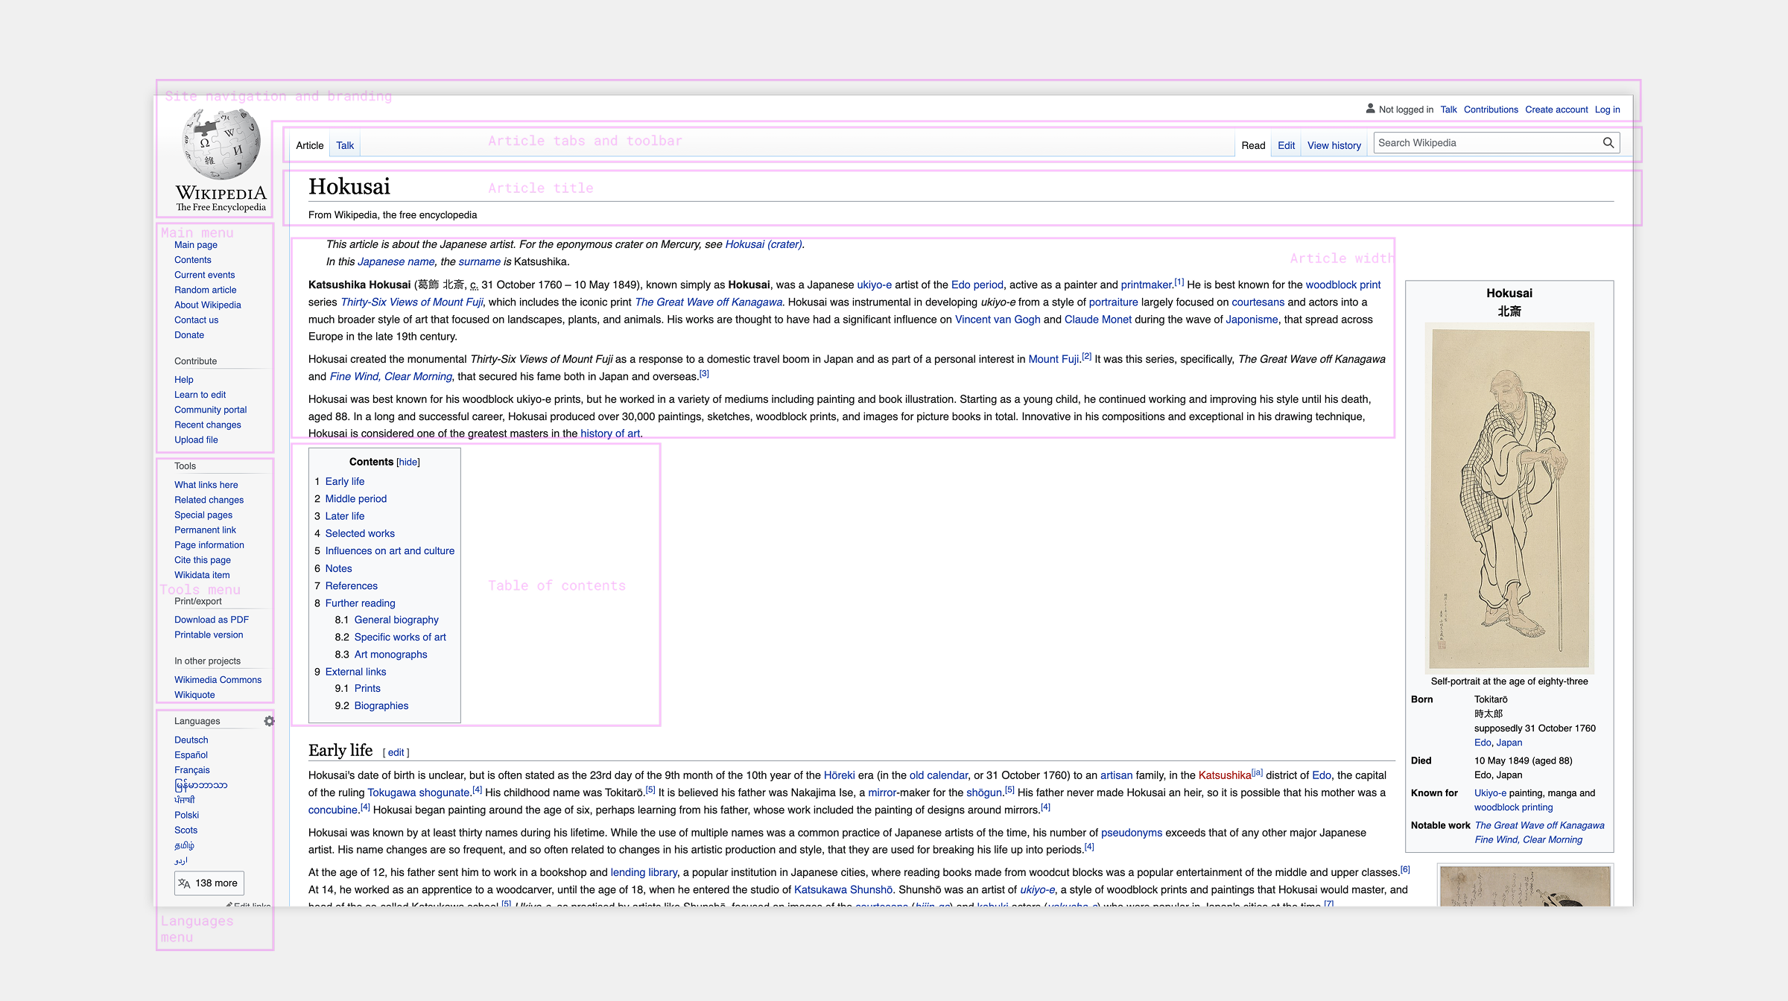Edit the Early life section
1788x1001 pixels.
tap(396, 753)
